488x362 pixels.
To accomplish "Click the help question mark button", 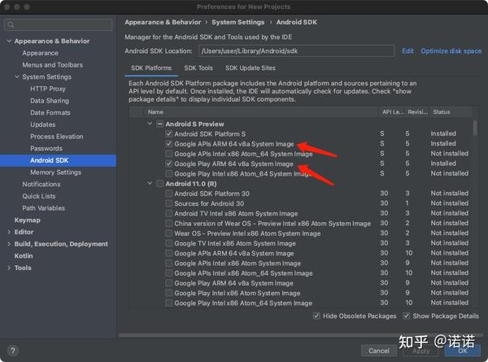I will (x=13, y=350).
